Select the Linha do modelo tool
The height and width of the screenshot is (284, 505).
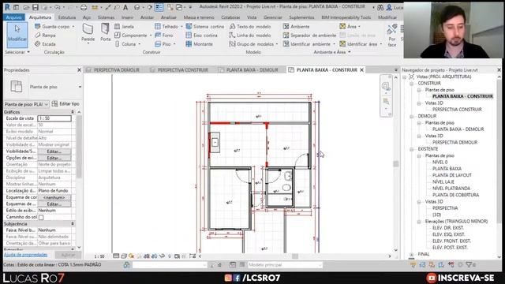pos(250,35)
